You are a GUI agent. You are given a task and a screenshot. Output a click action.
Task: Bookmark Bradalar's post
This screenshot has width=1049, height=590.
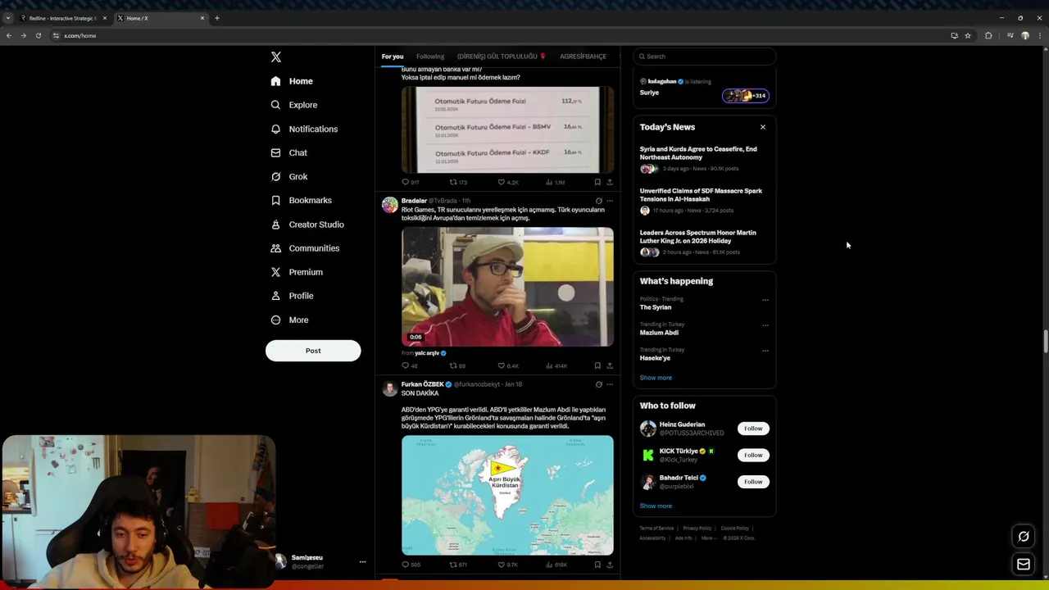(x=597, y=365)
